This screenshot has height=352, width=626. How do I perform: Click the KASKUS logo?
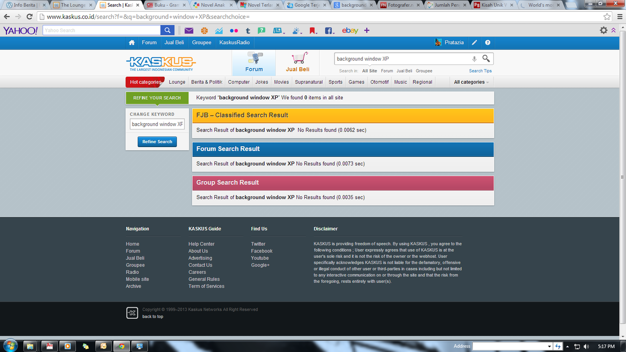pyautogui.click(x=161, y=64)
